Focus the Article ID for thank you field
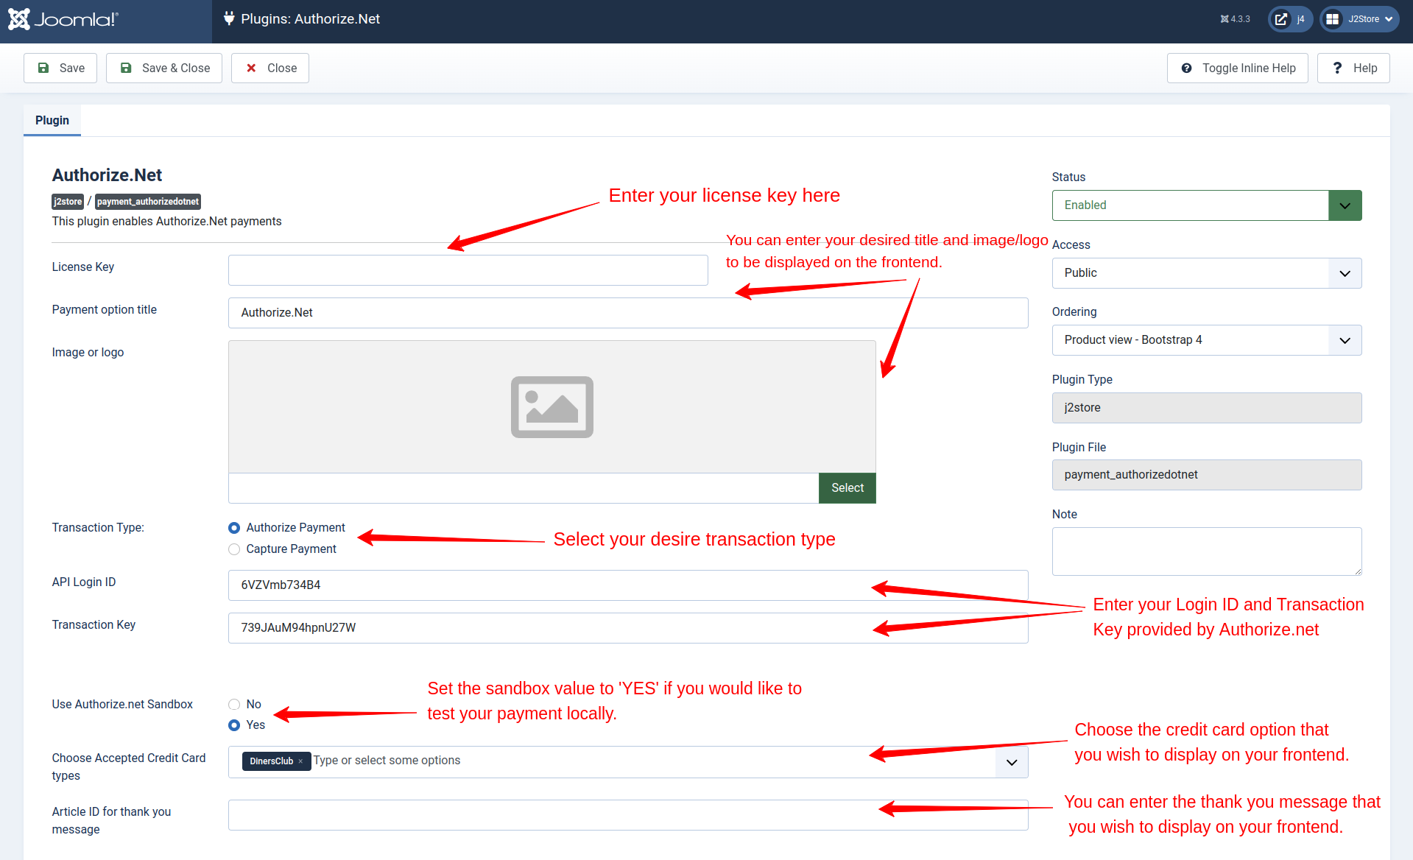The width and height of the screenshot is (1413, 860). (x=628, y=815)
